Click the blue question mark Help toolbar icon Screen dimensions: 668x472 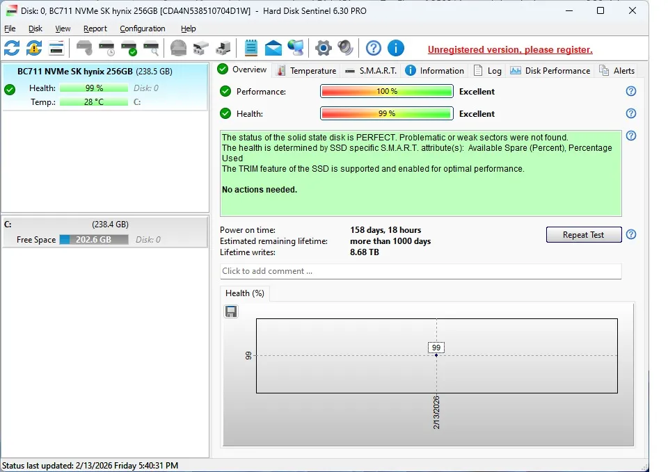(x=374, y=48)
